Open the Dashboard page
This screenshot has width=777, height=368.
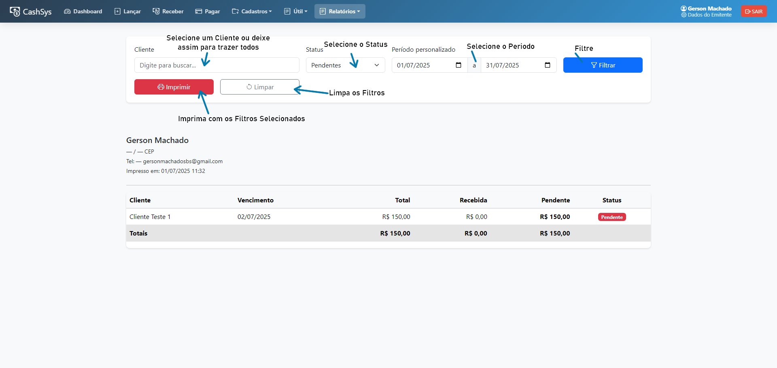[83, 11]
